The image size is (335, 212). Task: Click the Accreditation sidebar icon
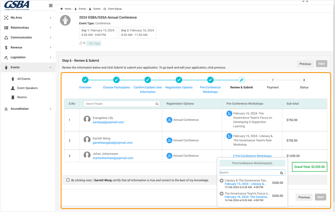click(6, 109)
